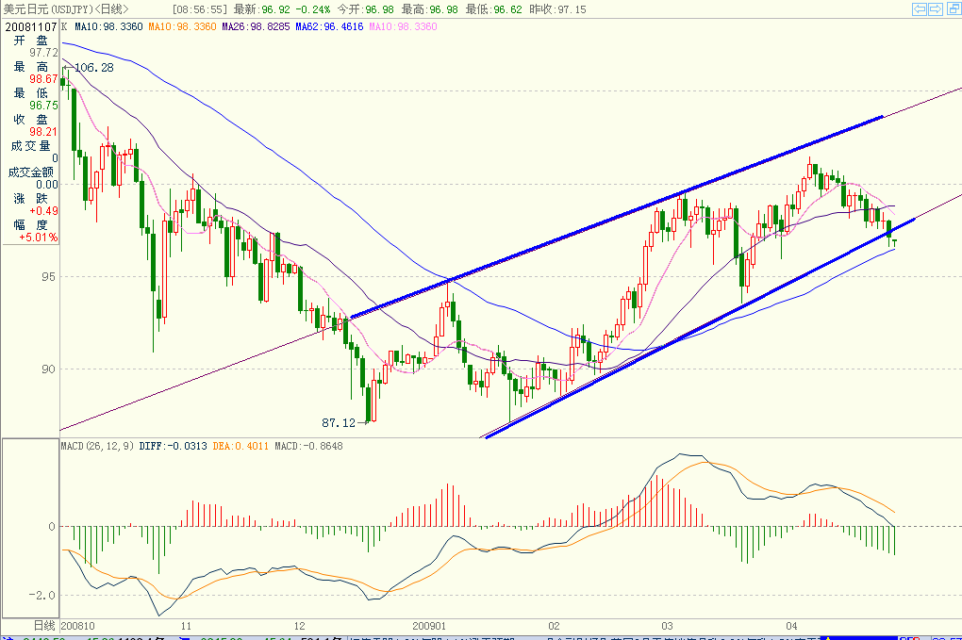Screen dimensions: 962x640
Task: Click the 成交量 volume label
Action: tap(31, 146)
